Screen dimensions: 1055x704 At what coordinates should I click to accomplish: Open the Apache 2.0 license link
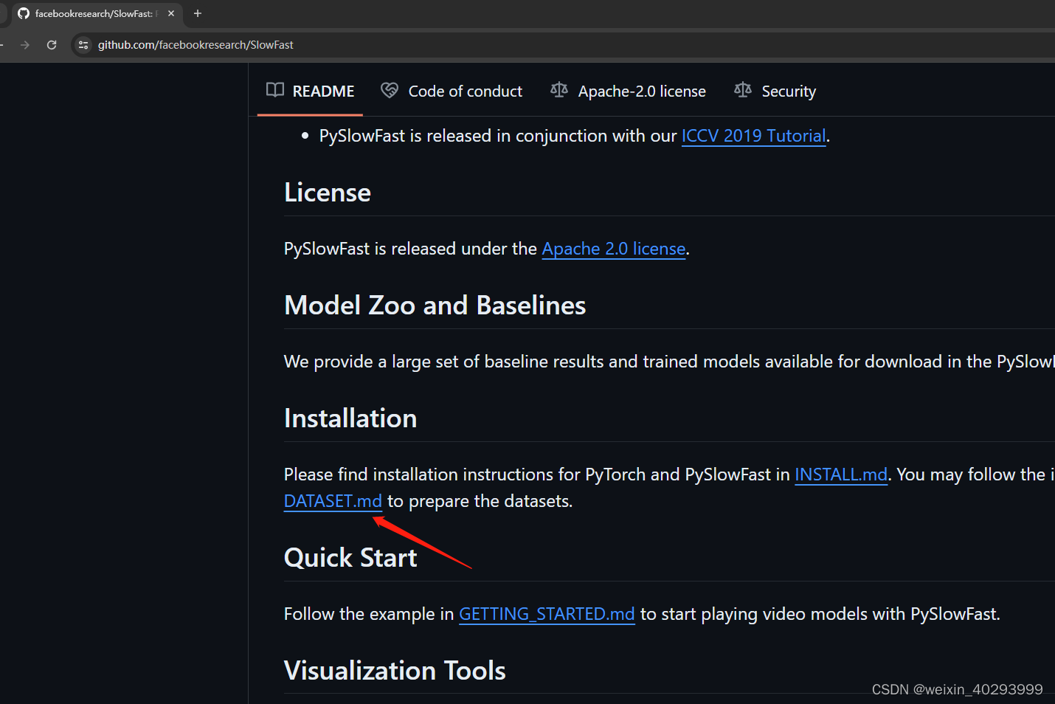pyautogui.click(x=614, y=249)
